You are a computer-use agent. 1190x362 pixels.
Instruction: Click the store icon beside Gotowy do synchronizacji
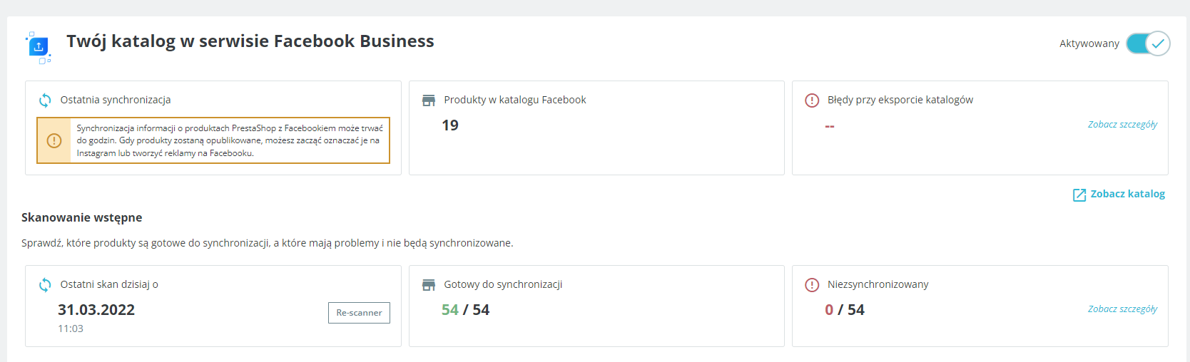pyautogui.click(x=429, y=284)
